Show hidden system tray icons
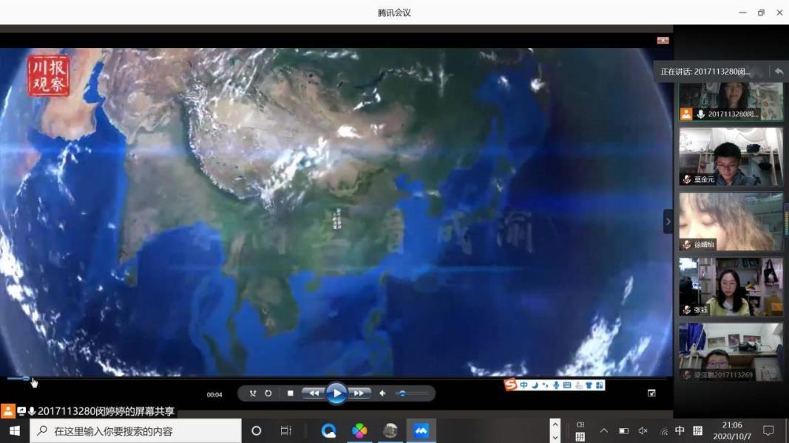789x443 pixels. [604, 431]
